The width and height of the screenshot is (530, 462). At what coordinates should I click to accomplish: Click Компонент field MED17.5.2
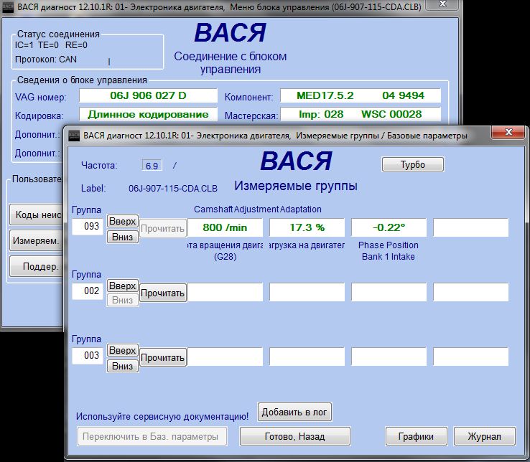361,95
